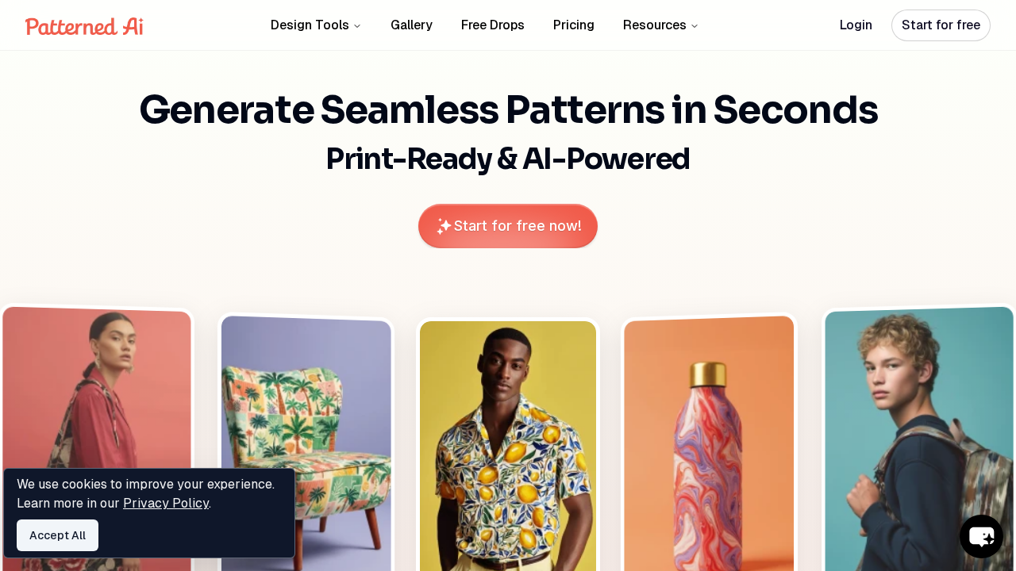Expand the Resources chevron
Screen dimensions: 1016x571
(x=695, y=26)
